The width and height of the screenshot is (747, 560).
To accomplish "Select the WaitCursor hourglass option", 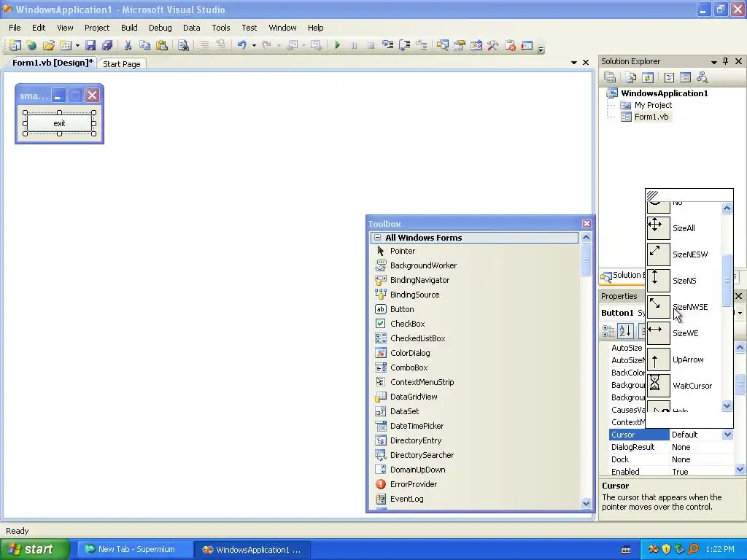I will 684,386.
